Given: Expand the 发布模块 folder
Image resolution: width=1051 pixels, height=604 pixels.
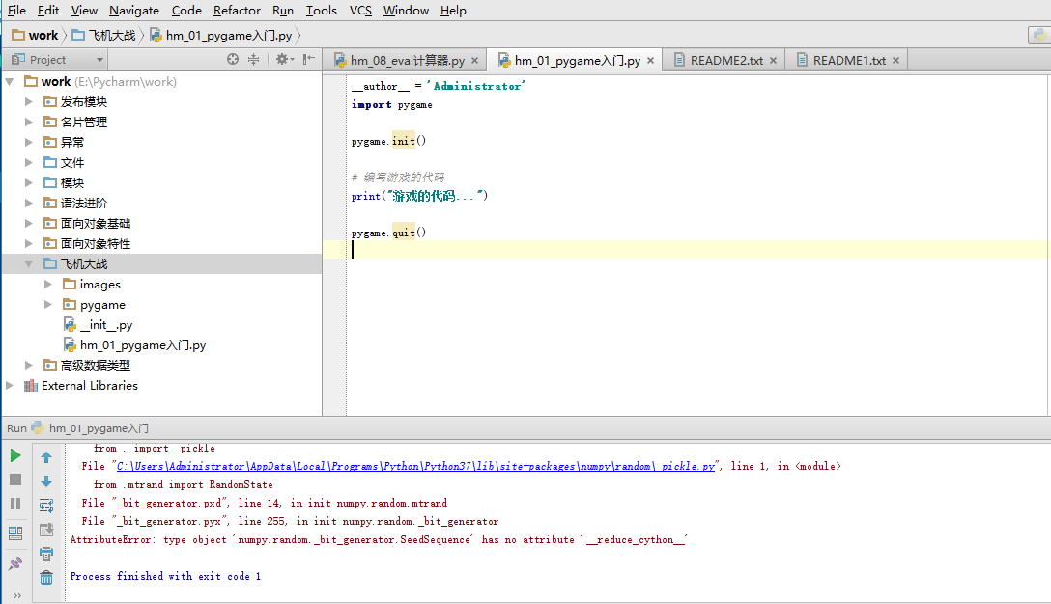Looking at the screenshot, I should [x=28, y=101].
